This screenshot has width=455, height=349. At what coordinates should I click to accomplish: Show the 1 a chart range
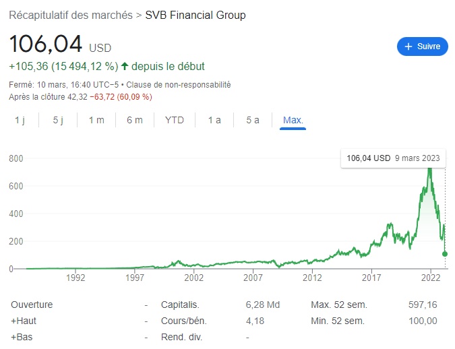point(214,120)
